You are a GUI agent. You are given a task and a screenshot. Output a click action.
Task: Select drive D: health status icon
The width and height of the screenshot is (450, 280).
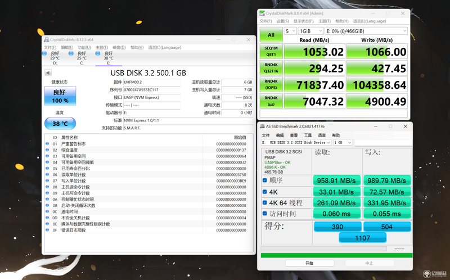point(44,53)
